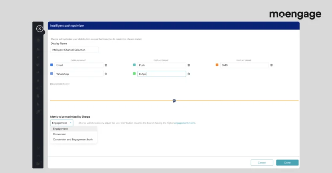This screenshot has width=332, height=173.
Task: Click the SMS branch orange color swatch
Action: 217,65
